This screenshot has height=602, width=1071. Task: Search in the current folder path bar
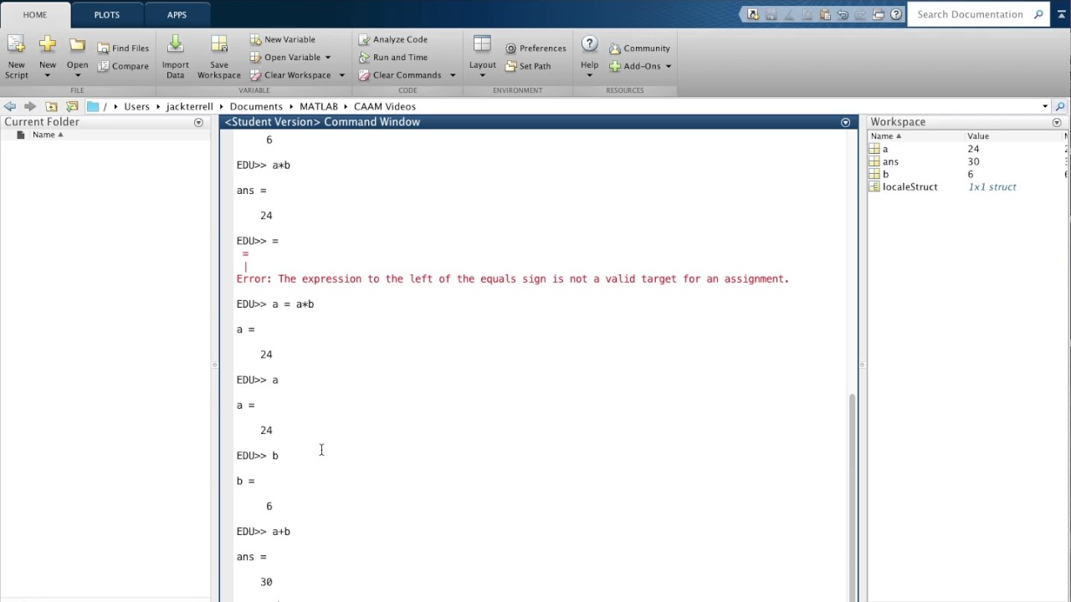pos(1060,106)
